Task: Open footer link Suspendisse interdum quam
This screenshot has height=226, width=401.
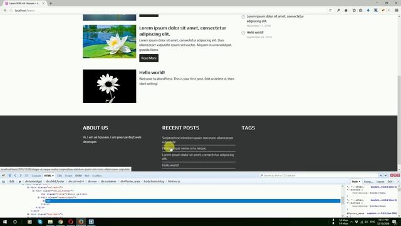Action: click(x=198, y=140)
